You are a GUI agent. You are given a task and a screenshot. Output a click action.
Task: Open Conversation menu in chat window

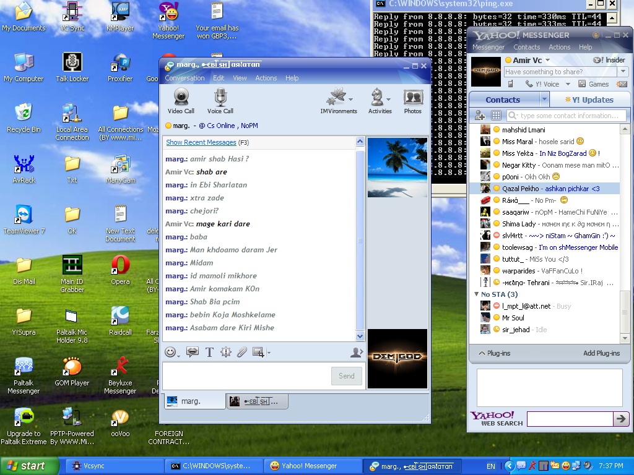point(185,78)
